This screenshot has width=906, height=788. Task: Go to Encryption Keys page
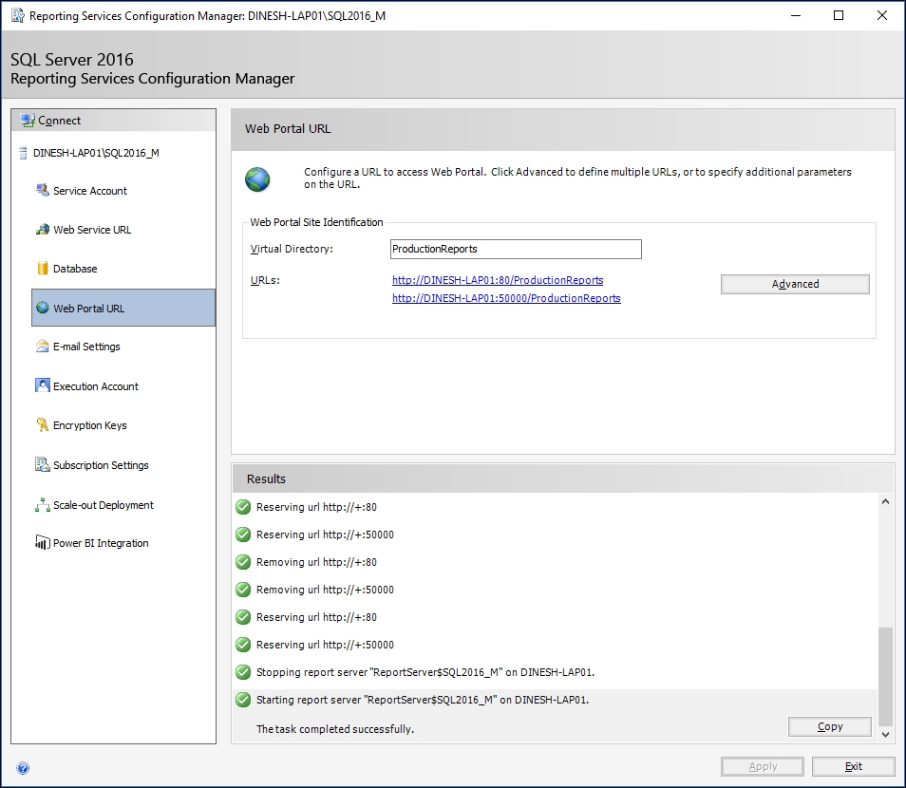click(90, 425)
